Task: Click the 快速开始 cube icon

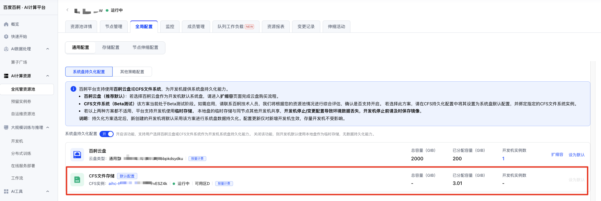Action: coord(6,37)
